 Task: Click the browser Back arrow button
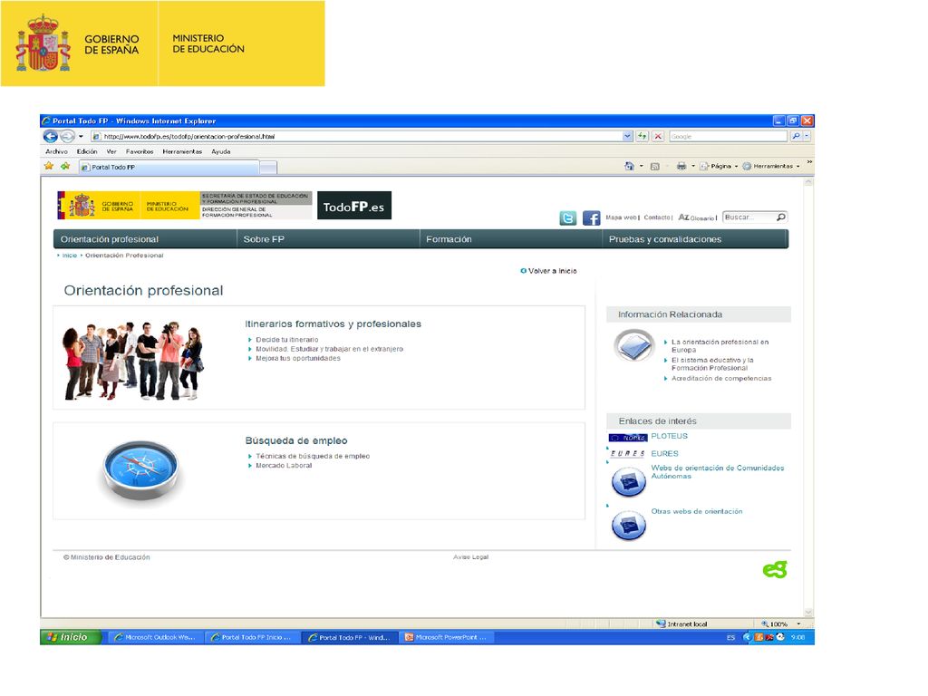[51, 137]
